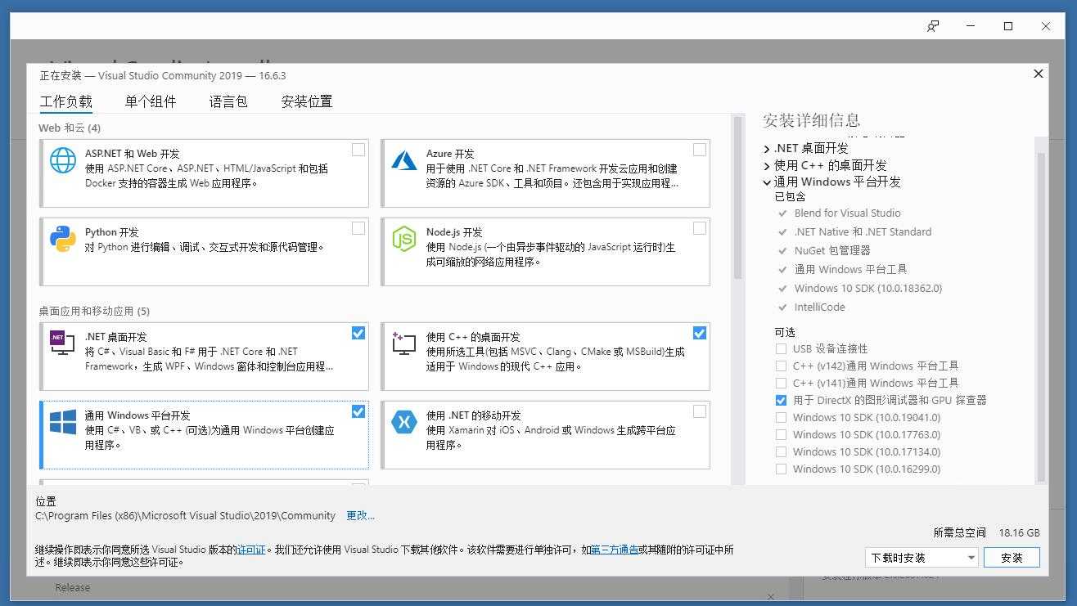
Task: Close the notification X in the background window
Action: pos(771,598)
